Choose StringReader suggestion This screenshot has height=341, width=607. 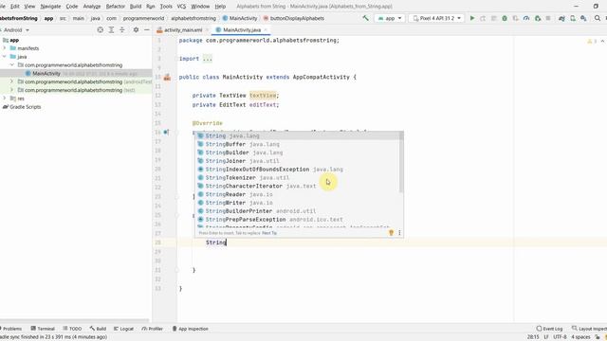tap(298, 194)
